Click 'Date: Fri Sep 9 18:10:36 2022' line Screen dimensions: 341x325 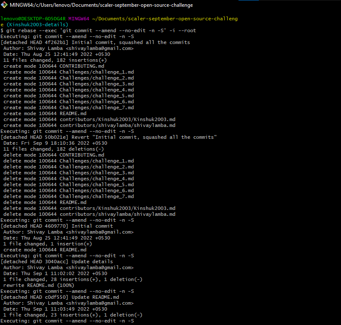click(55, 143)
